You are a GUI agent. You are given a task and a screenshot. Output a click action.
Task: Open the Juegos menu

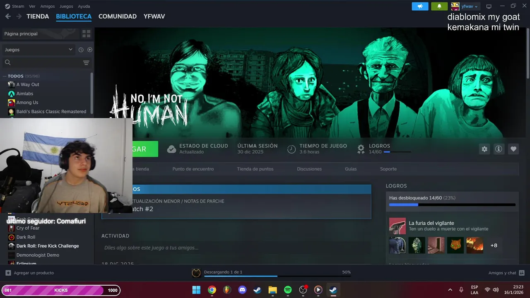coord(66,6)
